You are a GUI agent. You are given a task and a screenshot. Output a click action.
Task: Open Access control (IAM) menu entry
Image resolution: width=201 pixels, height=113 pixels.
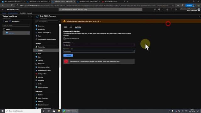[x=44, y=33]
